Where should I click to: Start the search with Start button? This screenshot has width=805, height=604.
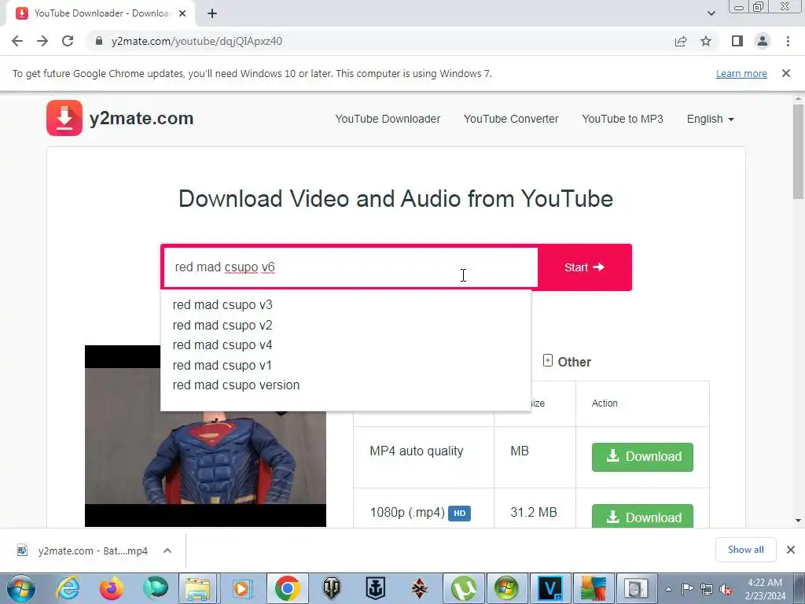coord(584,267)
